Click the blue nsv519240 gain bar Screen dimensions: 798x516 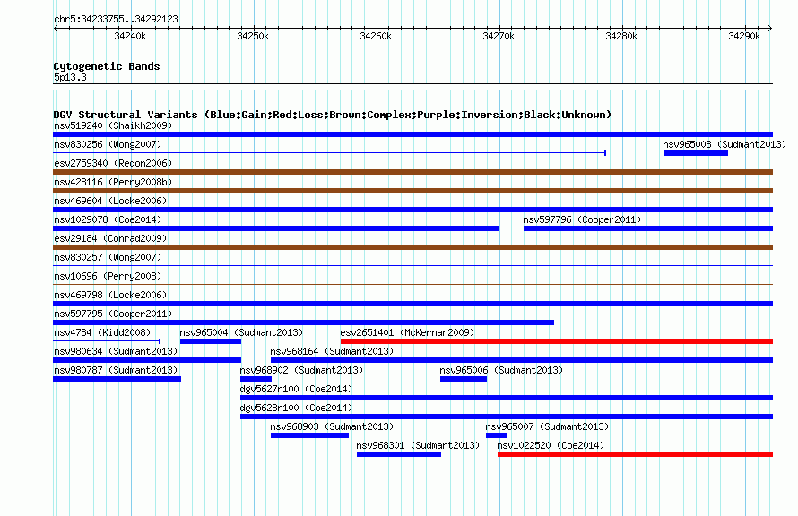click(412, 134)
